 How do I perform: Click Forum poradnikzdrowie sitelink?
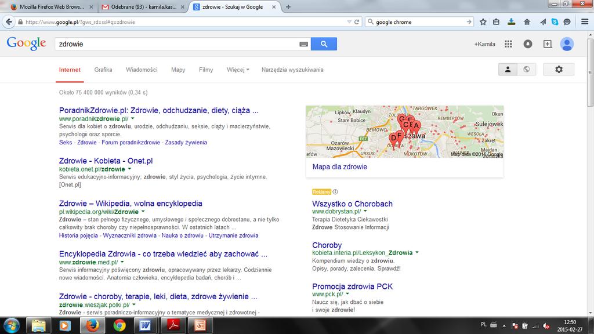click(131, 143)
